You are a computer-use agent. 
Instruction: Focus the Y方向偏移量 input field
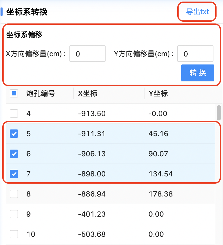pyautogui.click(x=195, y=54)
